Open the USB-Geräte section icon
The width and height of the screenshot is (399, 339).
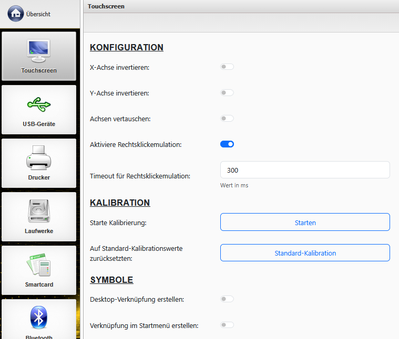pos(38,104)
